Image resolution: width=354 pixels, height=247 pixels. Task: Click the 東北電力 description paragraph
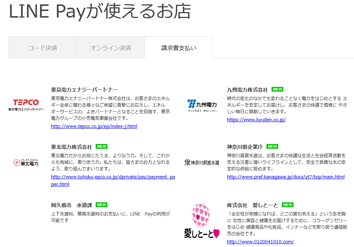111,162
